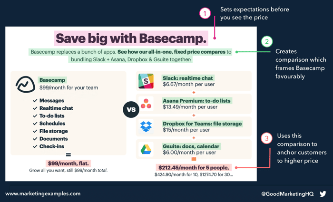This screenshot has height=202, width=333.
Task: Click the Dropbox logo icon
Action: (x=146, y=126)
